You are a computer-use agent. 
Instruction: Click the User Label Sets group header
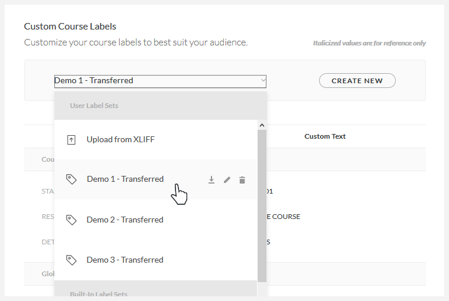point(94,106)
